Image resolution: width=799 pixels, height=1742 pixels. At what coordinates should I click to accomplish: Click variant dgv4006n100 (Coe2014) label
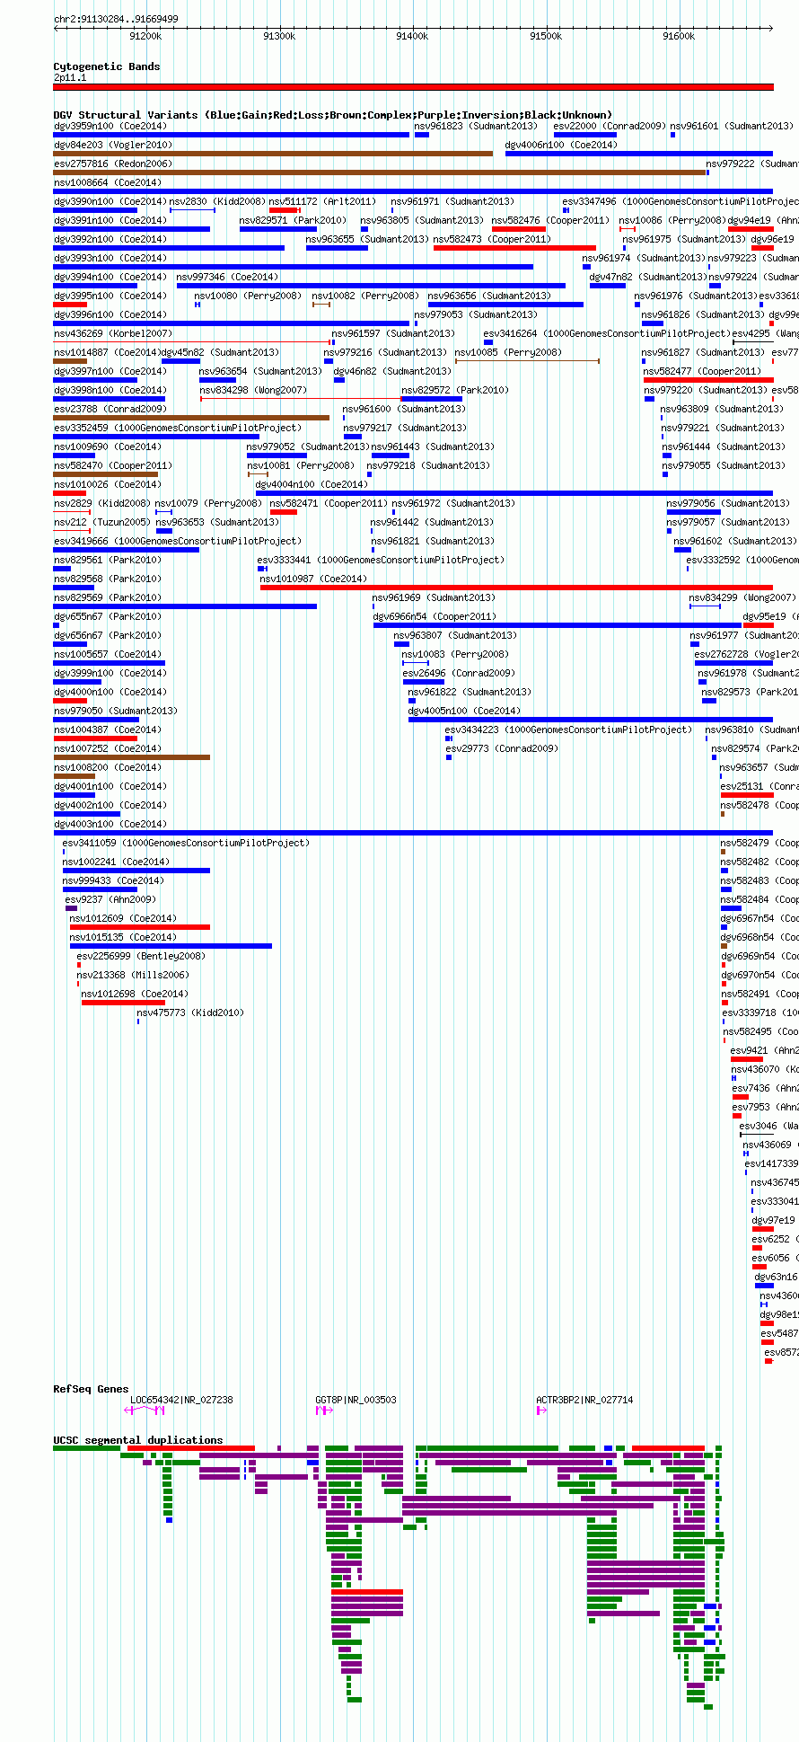click(561, 145)
